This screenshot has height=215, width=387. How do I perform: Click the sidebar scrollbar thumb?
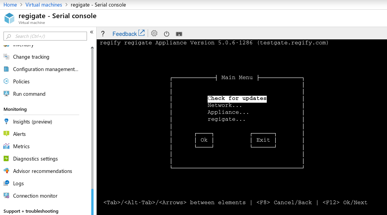[92, 202]
